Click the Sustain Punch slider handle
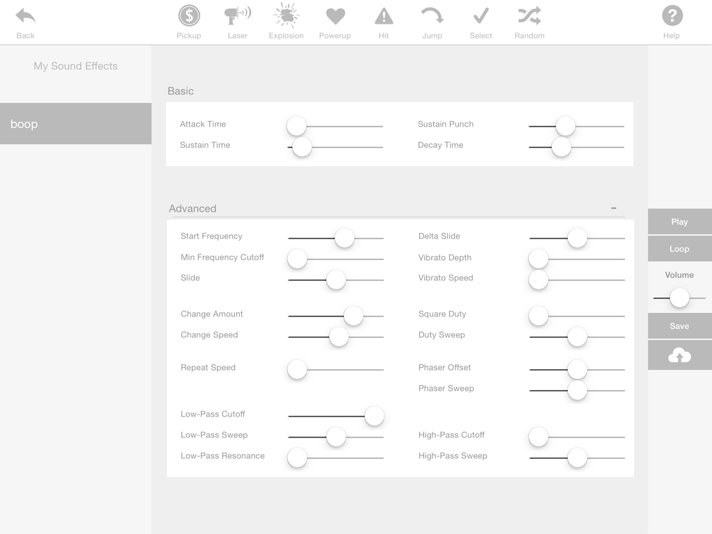 point(565,126)
